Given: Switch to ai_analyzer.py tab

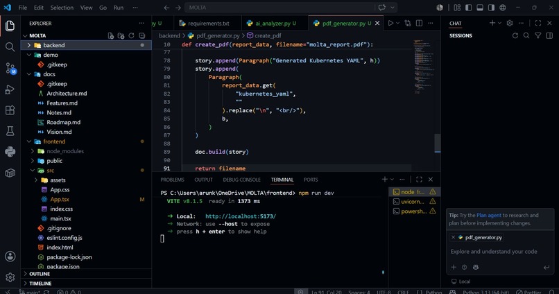Looking at the screenshot, I should pyautogui.click(x=275, y=23).
